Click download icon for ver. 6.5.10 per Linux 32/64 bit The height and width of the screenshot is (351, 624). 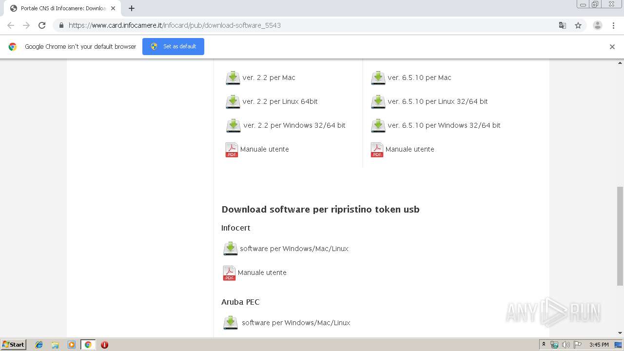point(378,102)
